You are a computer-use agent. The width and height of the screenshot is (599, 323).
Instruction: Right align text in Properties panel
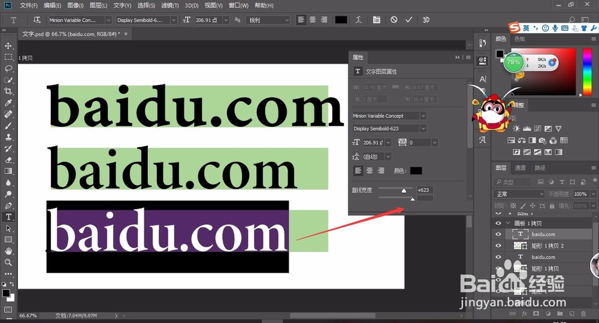click(381, 170)
